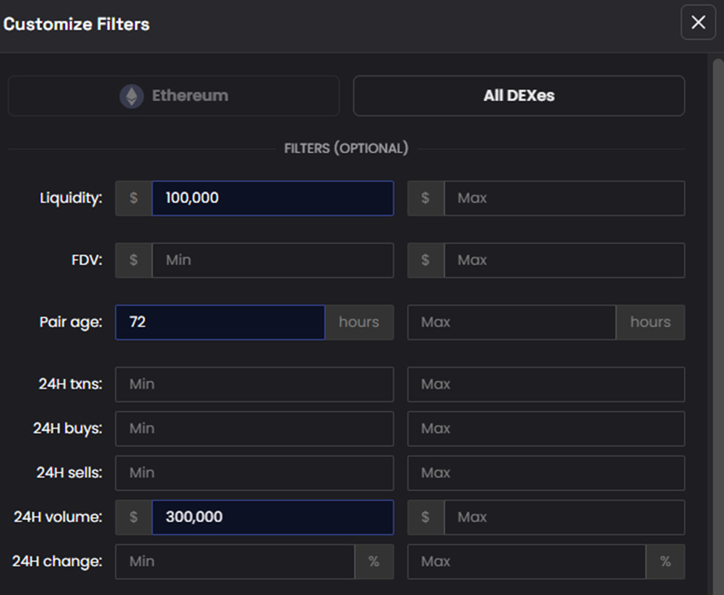Open the All DEXes selector

pos(519,96)
